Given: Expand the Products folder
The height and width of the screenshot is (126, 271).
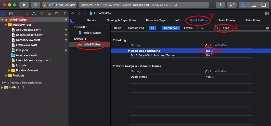Looking at the screenshot, I should tap(6, 75).
